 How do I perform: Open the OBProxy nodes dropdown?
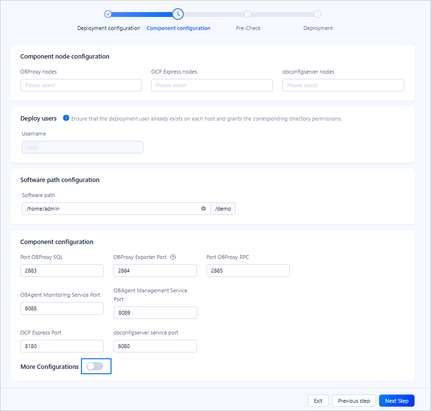pos(81,85)
